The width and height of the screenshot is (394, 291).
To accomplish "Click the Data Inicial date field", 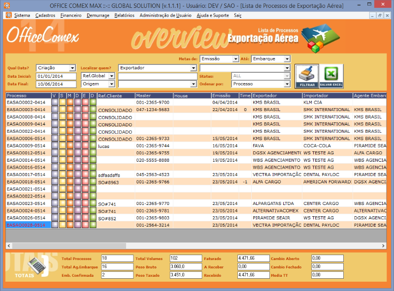I will click(56, 76).
